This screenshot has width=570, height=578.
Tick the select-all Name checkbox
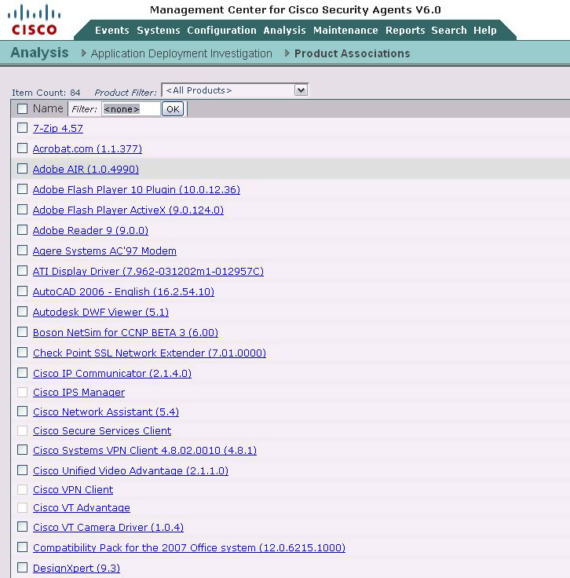[x=23, y=108]
